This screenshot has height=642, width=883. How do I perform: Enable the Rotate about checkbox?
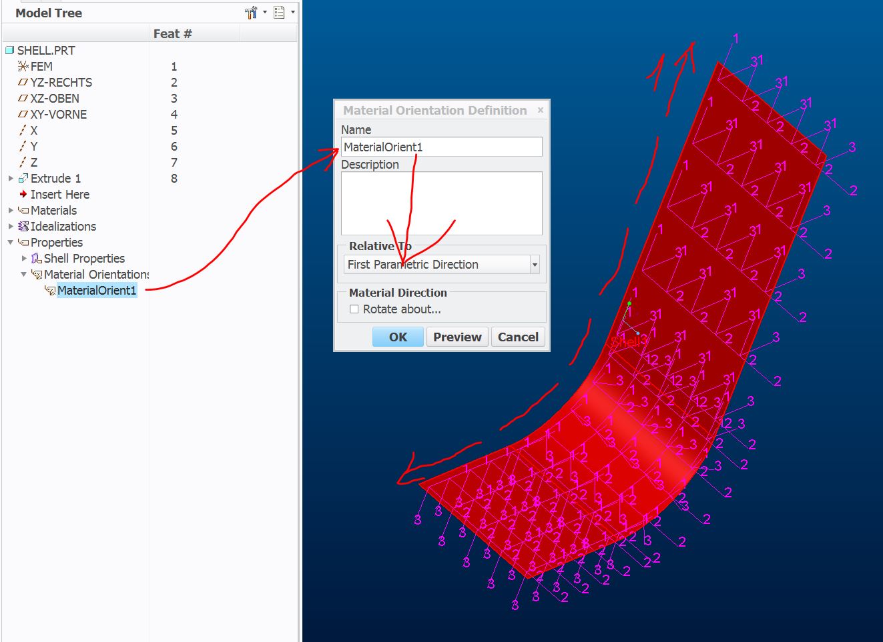coord(354,309)
